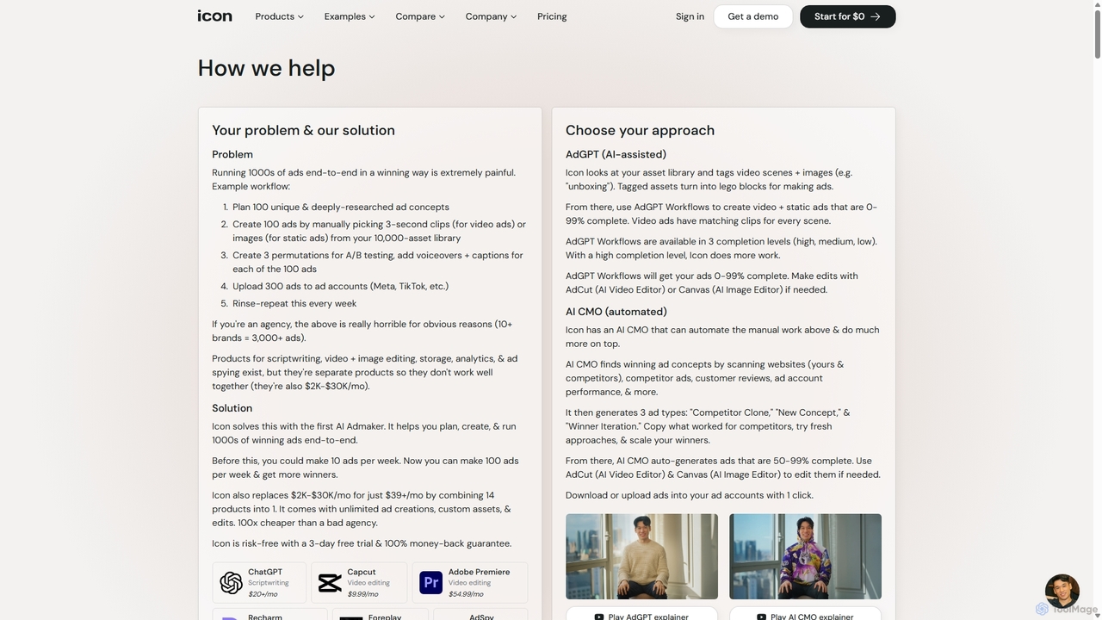
Task: Expand the Examples menu
Action: click(350, 16)
